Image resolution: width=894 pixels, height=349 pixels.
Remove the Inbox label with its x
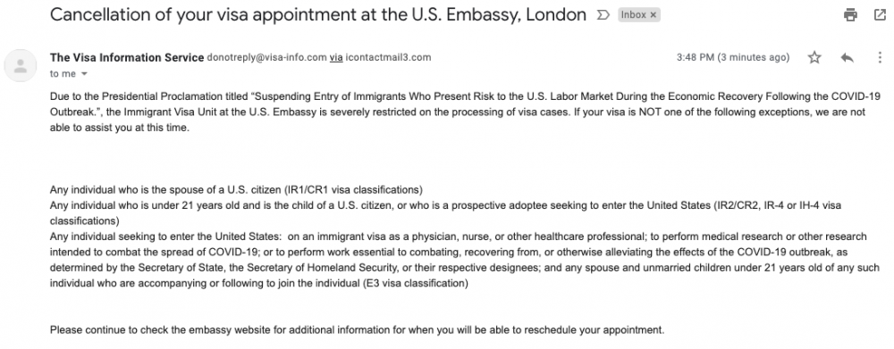coord(654,15)
